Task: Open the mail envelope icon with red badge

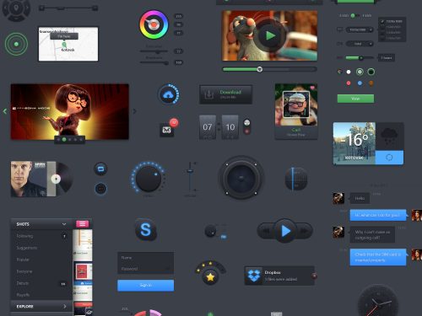Action: pyautogui.click(x=166, y=131)
